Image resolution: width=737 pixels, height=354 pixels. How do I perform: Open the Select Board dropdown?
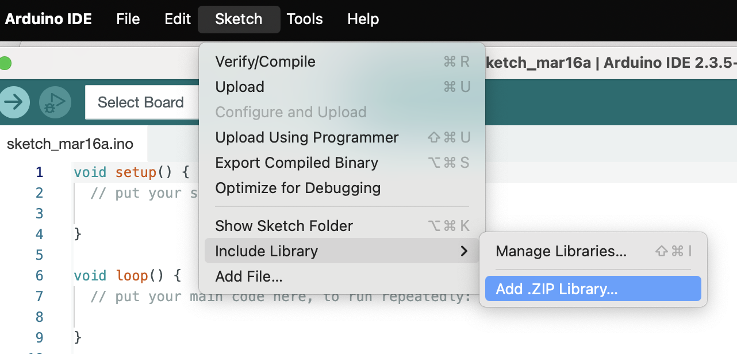click(x=141, y=102)
